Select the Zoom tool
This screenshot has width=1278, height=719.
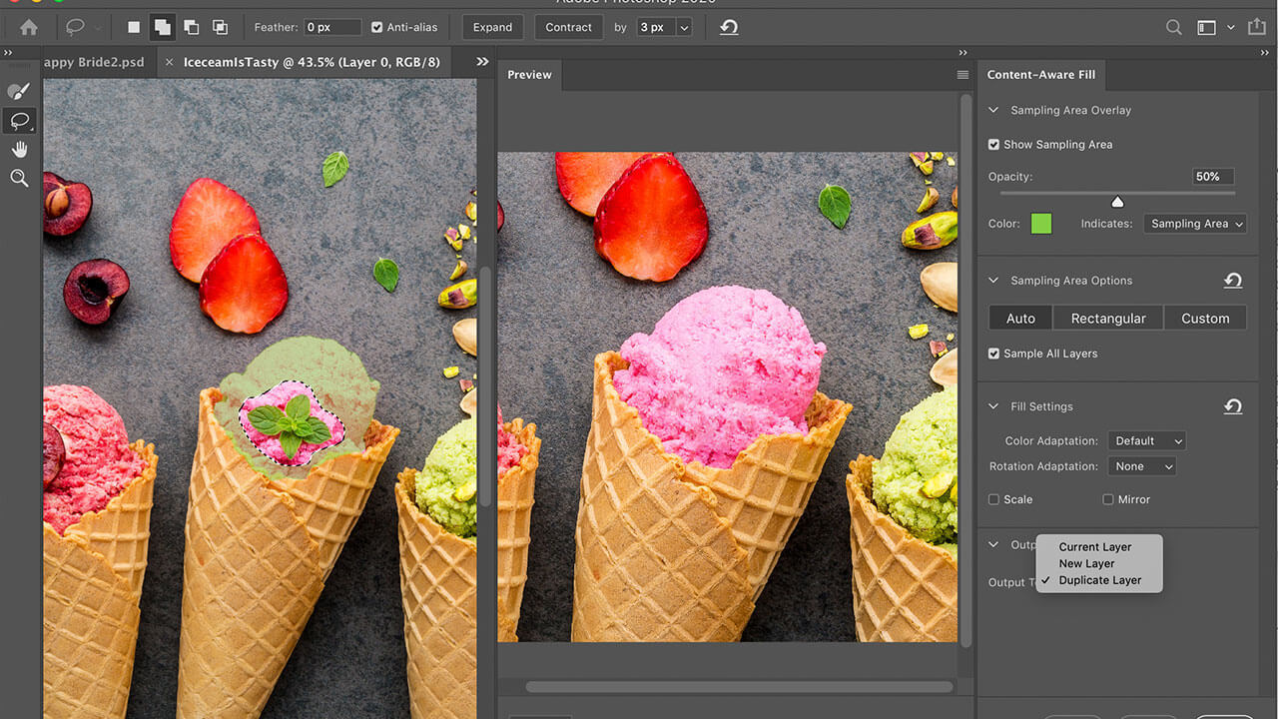pos(19,179)
